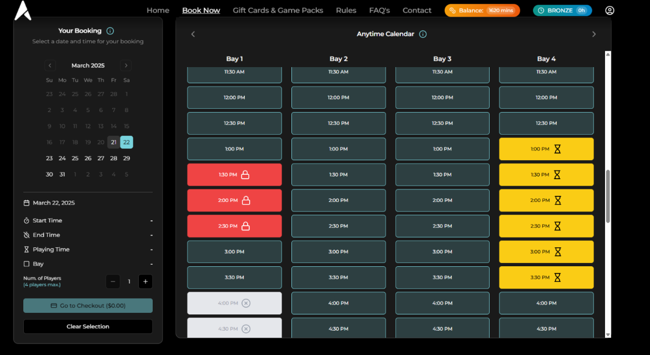The width and height of the screenshot is (650, 355).
Task: Open the user profile account icon
Action: pyautogui.click(x=610, y=10)
